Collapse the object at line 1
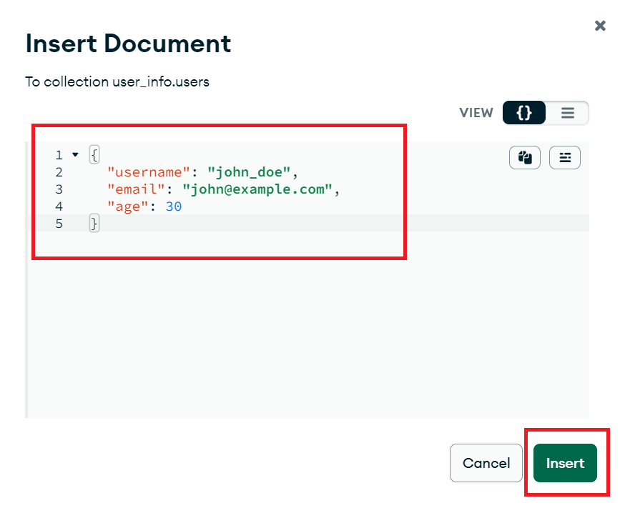 click(75, 154)
